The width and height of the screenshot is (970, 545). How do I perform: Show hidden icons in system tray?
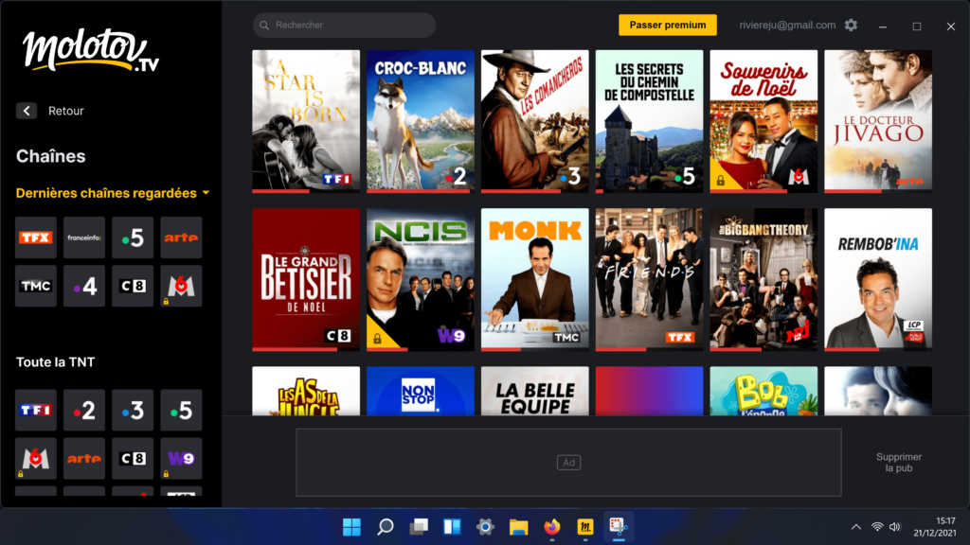click(856, 527)
